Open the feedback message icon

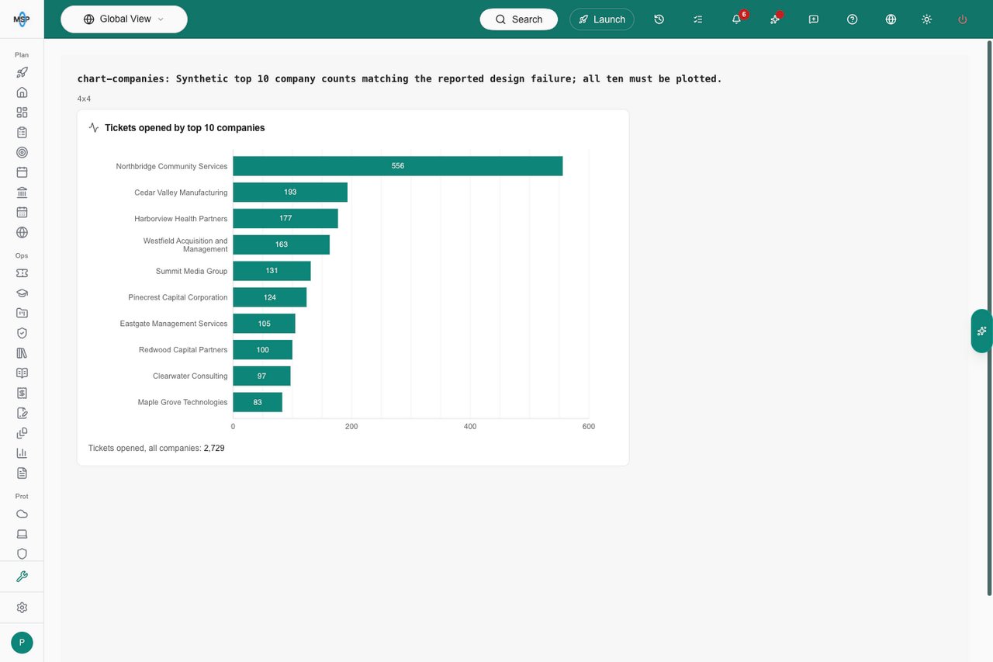814,19
